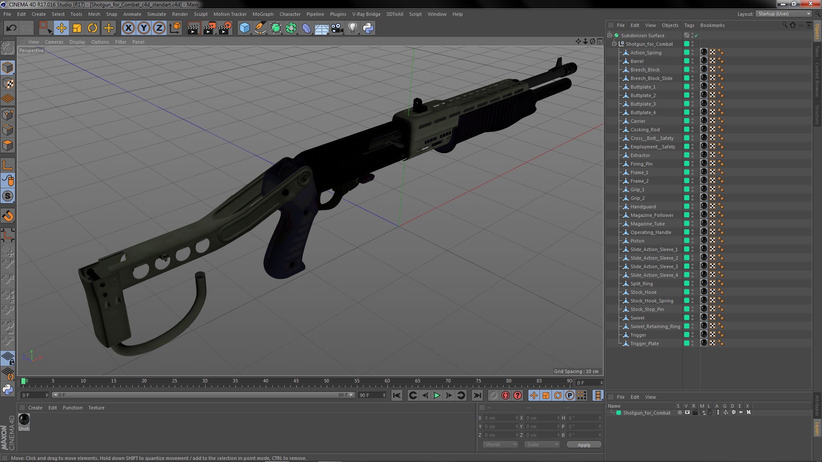Step the X position spinner arrows

517,418
